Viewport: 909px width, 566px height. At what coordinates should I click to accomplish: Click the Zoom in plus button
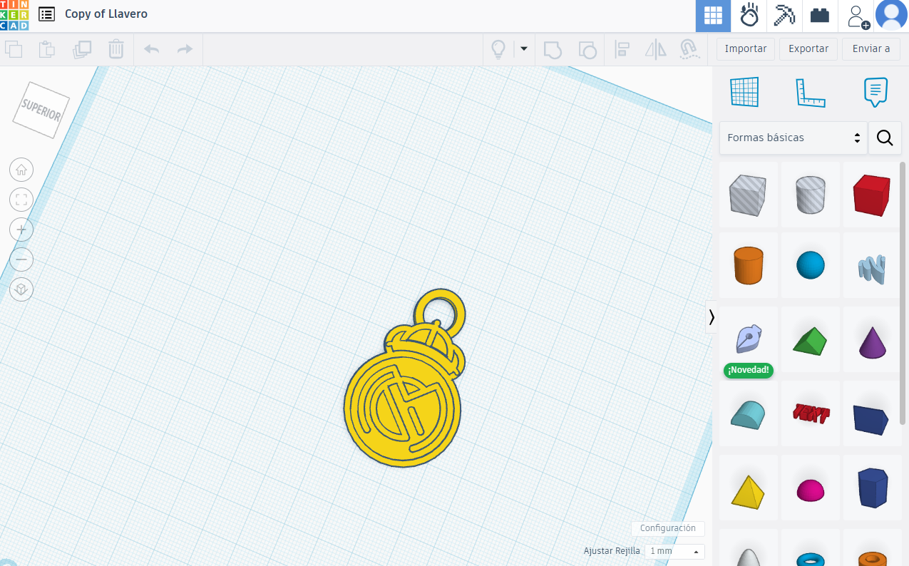coord(21,230)
